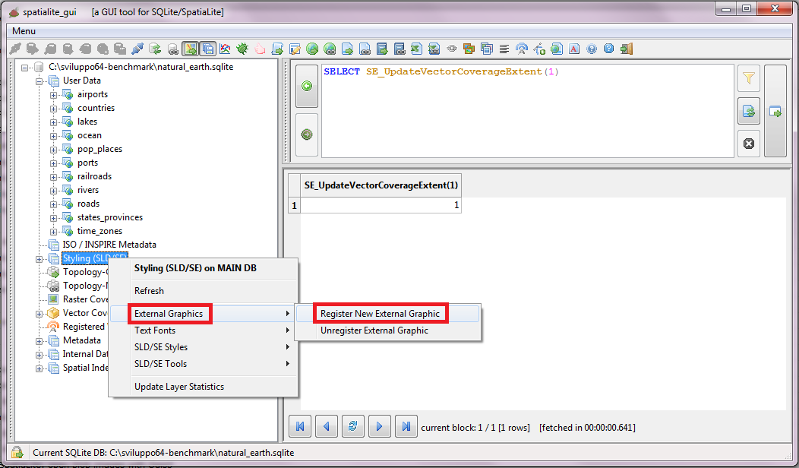
Task: Open the External Graphics submenu
Action: tap(204, 314)
